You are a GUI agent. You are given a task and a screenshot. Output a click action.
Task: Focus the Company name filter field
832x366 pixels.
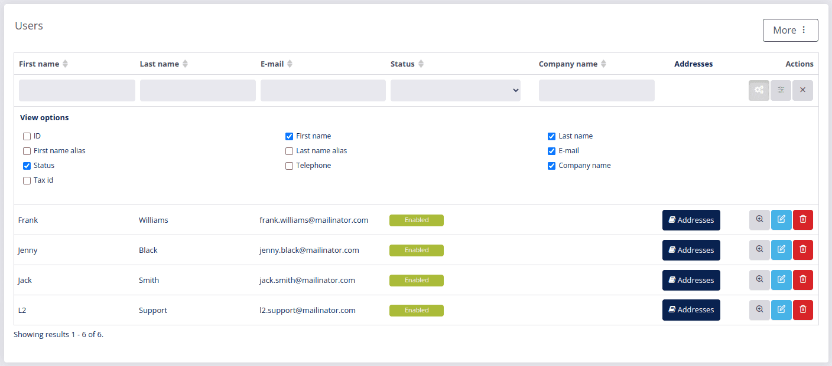597,90
